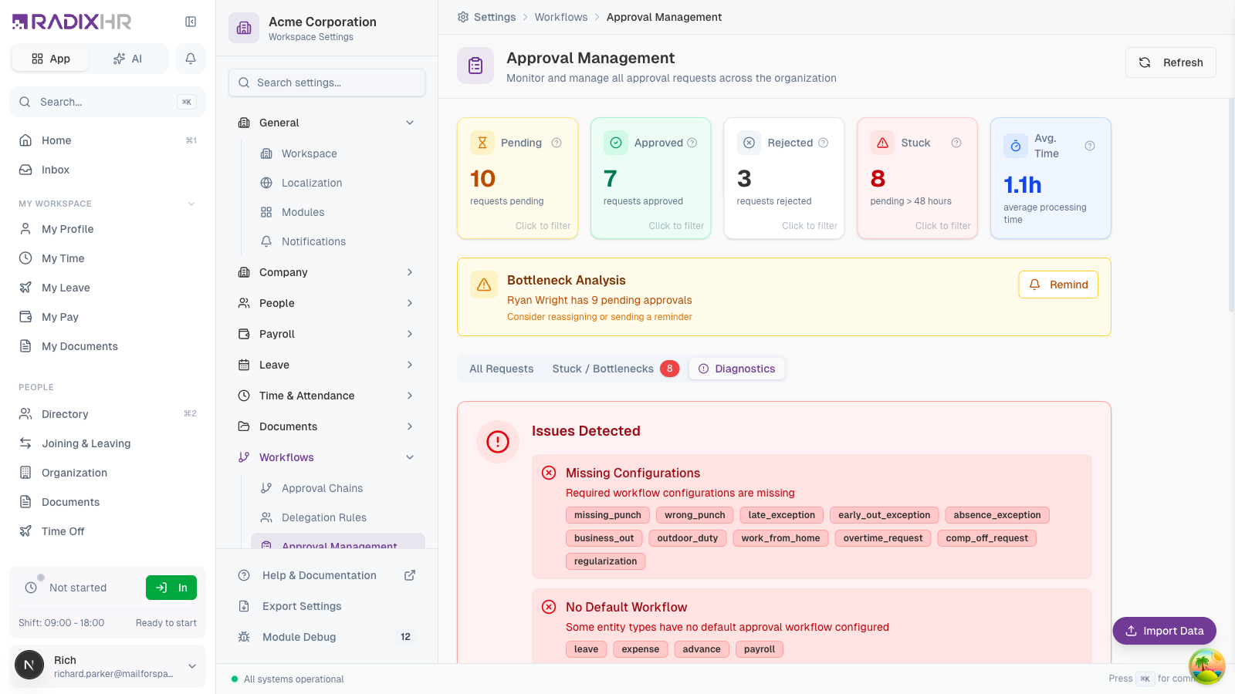Click the overtime_request tag
The height and width of the screenshot is (694, 1235).
[883, 538]
